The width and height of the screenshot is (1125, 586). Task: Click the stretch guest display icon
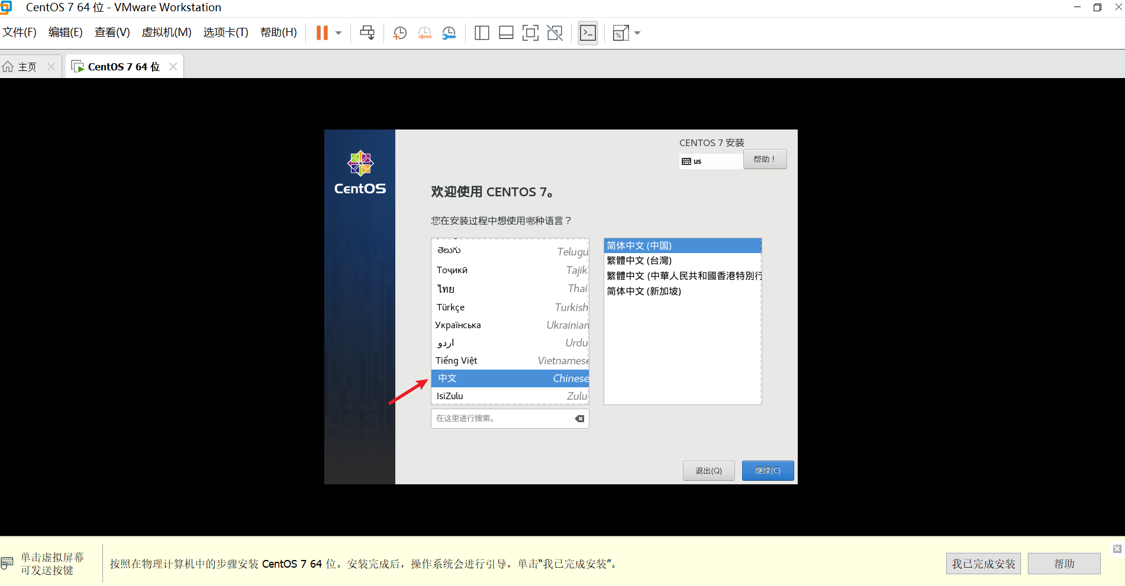pos(620,33)
